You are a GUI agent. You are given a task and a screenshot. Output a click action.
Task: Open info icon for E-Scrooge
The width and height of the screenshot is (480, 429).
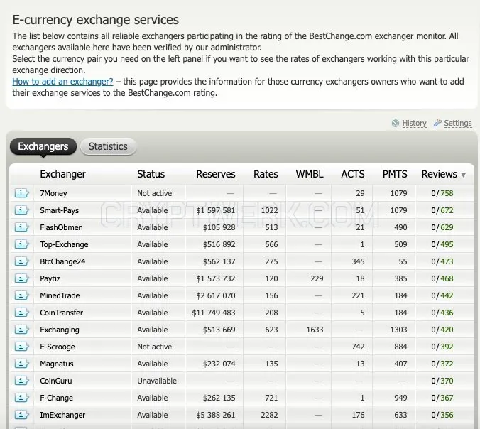click(22, 347)
